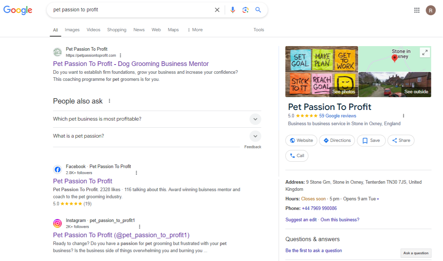Click the Directions button
The width and height of the screenshot is (443, 261).
click(x=337, y=140)
